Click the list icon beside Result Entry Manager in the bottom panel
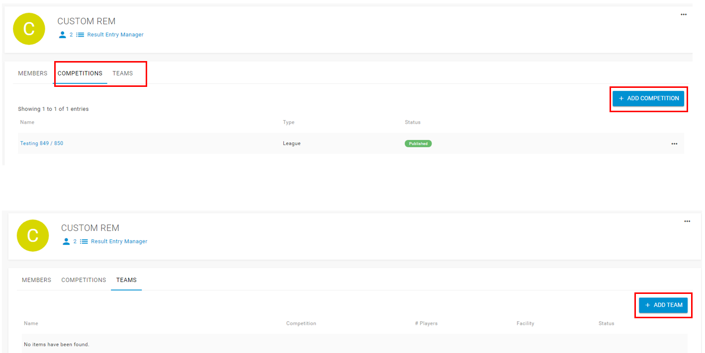The height and width of the screenshot is (353, 705). tap(84, 241)
